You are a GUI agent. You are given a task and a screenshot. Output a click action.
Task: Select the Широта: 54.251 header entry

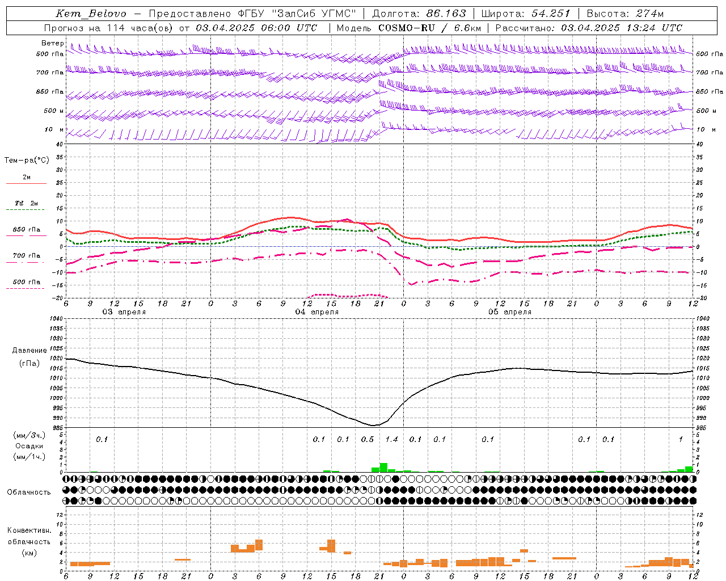[525, 14]
